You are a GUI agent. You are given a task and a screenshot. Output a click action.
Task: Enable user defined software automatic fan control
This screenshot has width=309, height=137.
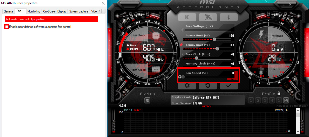point(7,27)
